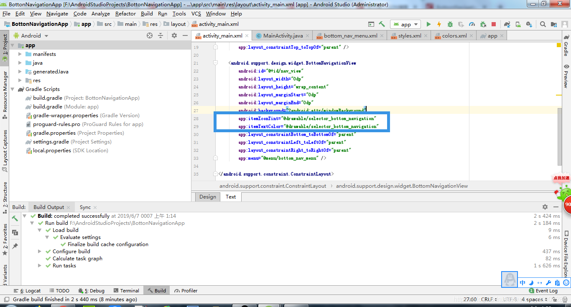The image size is (571, 307).
Task: Stop the running app via red square icon
Action: click(494, 24)
